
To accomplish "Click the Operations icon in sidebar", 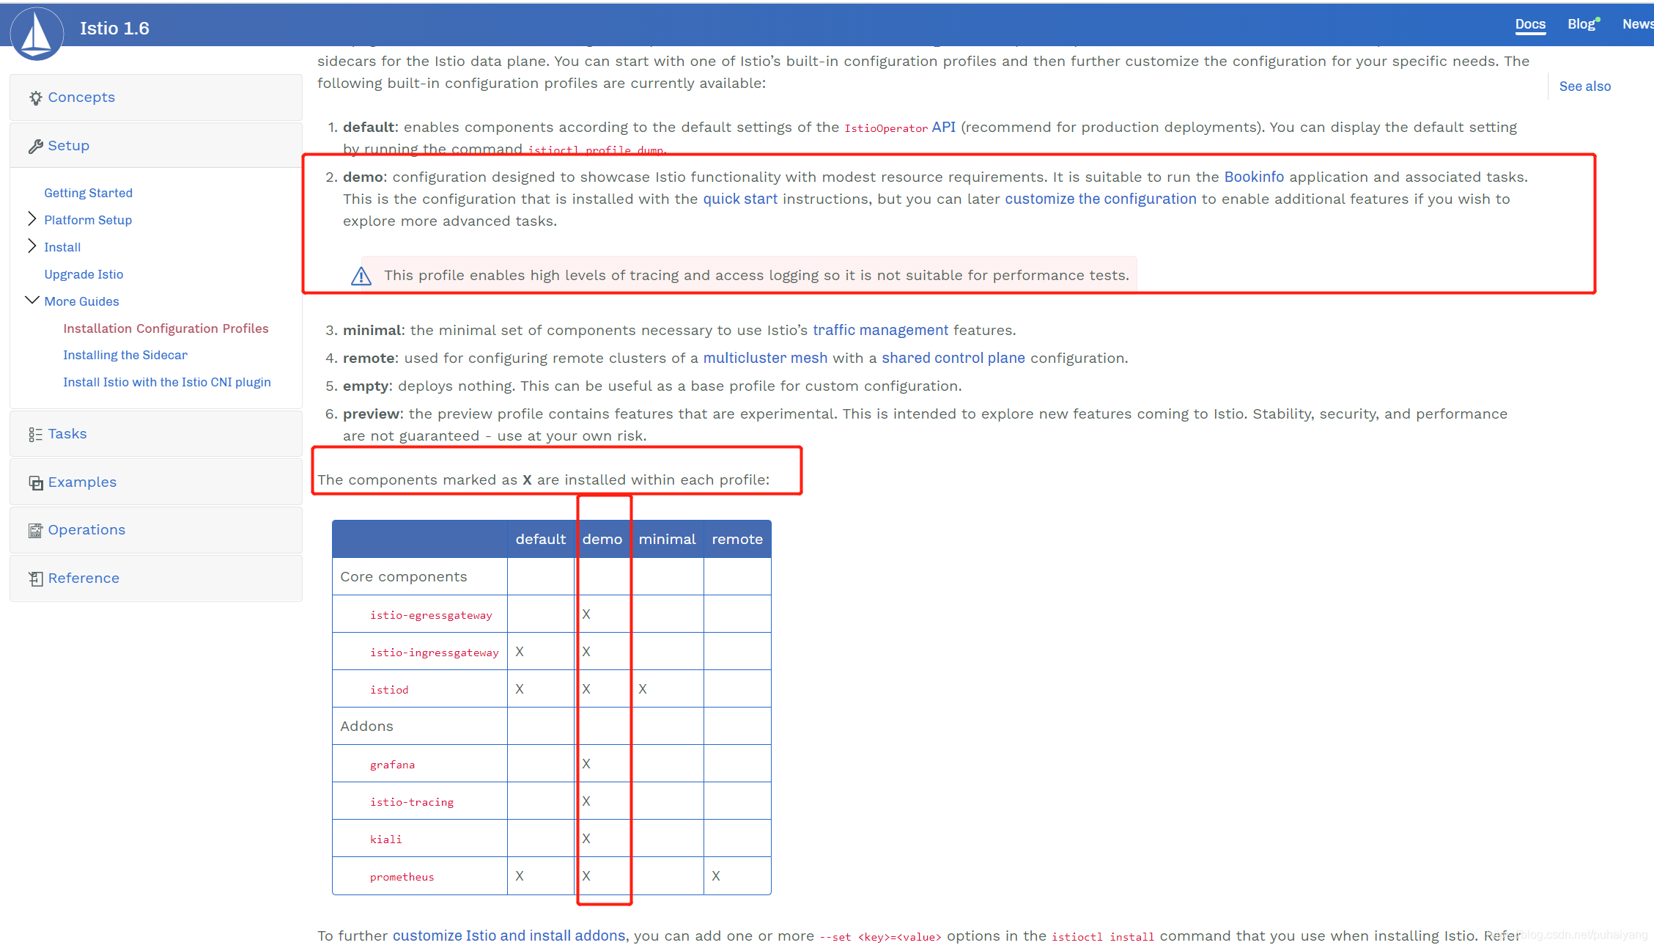I will coord(35,530).
